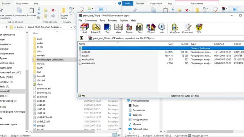Click the red Delete X in right Explorer ribbon
The width and height of the screenshot is (244, 137).
point(187,10)
